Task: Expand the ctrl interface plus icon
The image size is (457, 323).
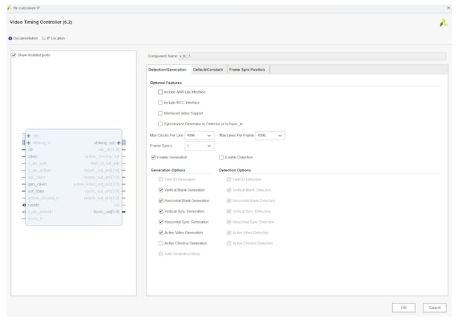Action: click(27, 136)
